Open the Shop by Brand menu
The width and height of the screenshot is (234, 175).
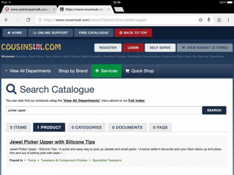click(x=73, y=71)
